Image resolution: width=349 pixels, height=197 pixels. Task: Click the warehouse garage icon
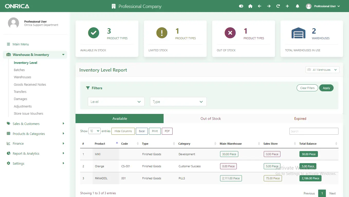pos(298,33)
